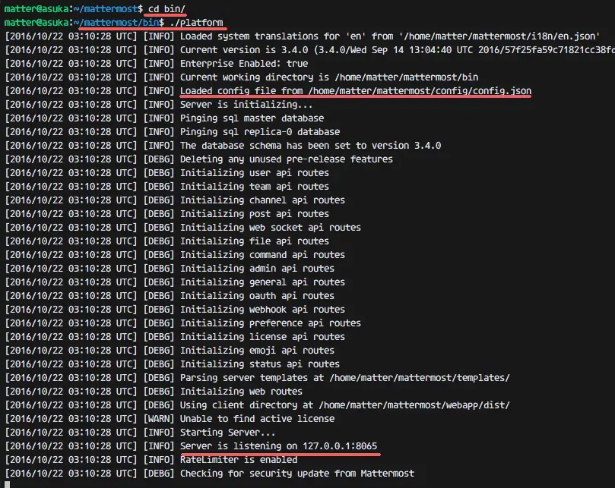Select 'Enterprise Enabled: true' log text
615x488 pixels.
244,64
